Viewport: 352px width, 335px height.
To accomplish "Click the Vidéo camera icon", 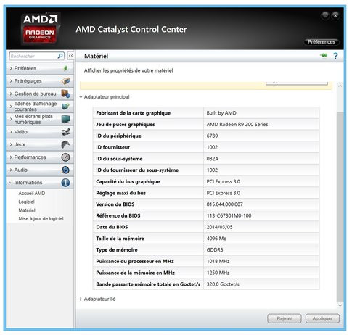I will (65, 132).
